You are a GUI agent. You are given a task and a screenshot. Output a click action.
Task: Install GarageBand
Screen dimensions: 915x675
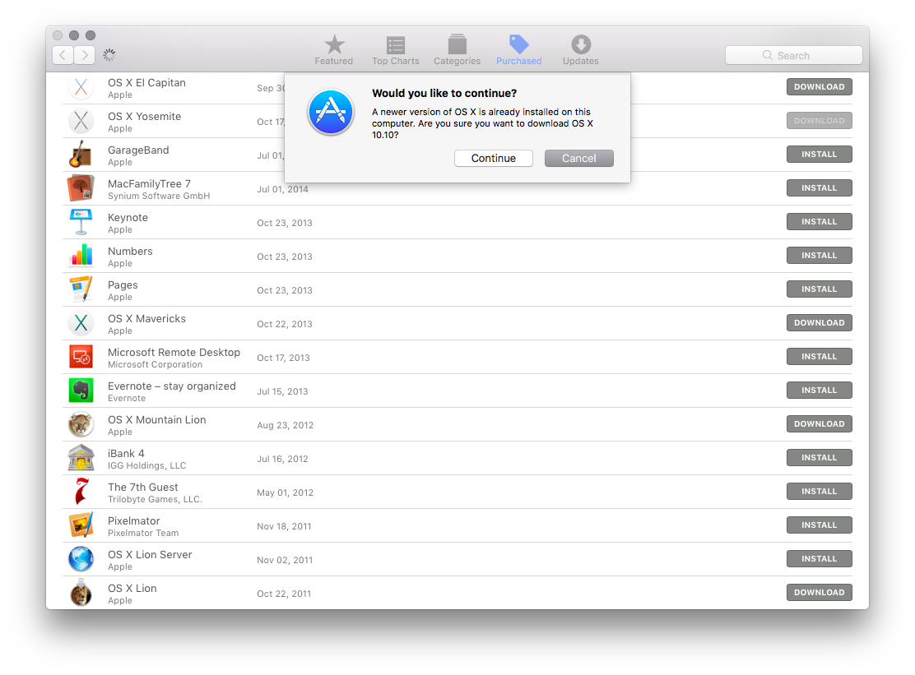pyautogui.click(x=820, y=155)
